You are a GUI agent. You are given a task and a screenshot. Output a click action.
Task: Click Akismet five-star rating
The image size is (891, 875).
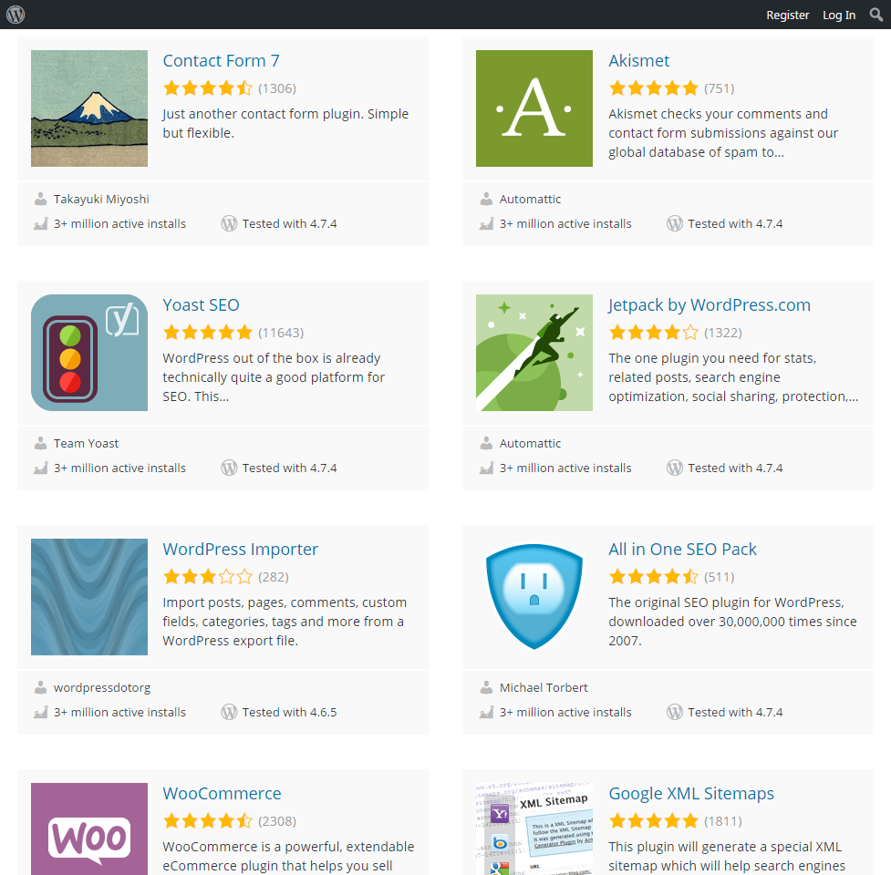pos(654,88)
